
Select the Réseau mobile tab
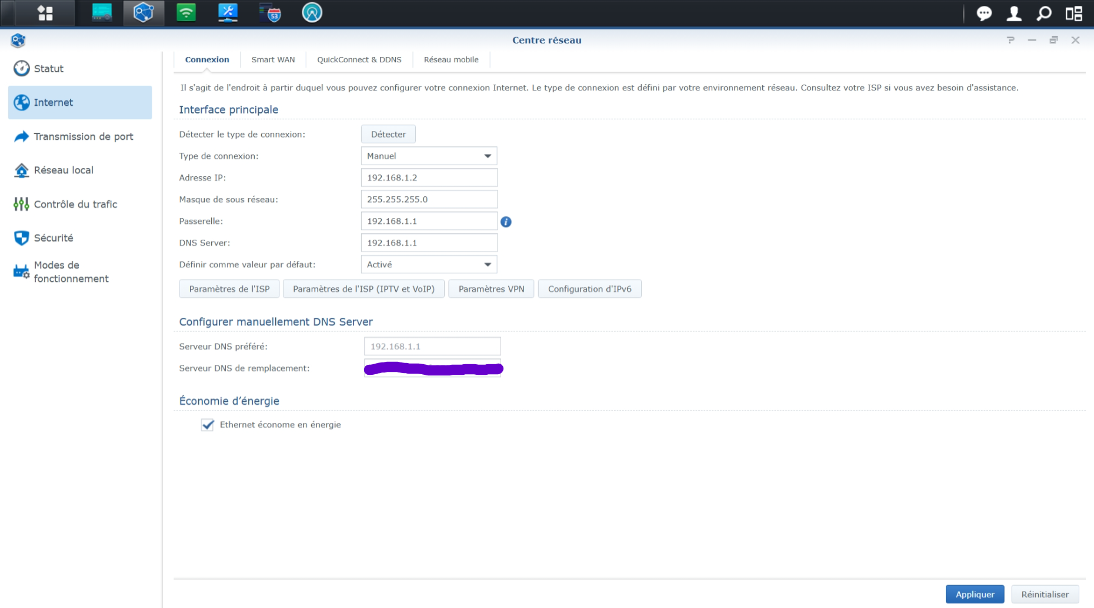451,59
